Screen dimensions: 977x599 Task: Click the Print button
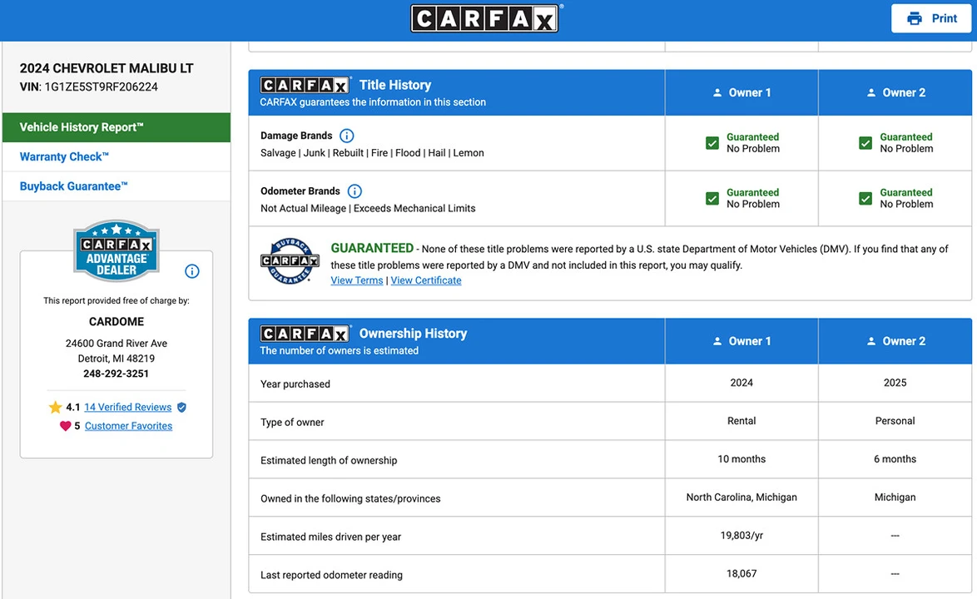pyautogui.click(x=931, y=18)
